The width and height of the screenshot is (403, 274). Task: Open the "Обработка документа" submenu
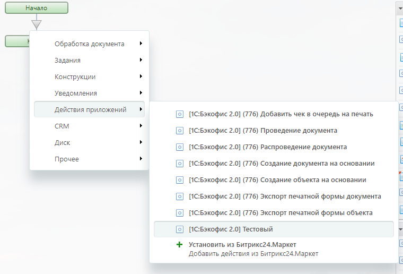tap(89, 44)
